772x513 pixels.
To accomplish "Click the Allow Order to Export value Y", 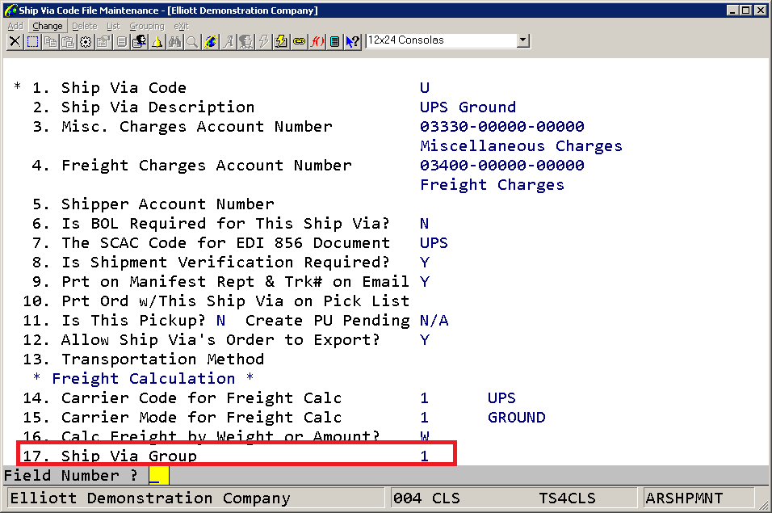I will coord(425,340).
